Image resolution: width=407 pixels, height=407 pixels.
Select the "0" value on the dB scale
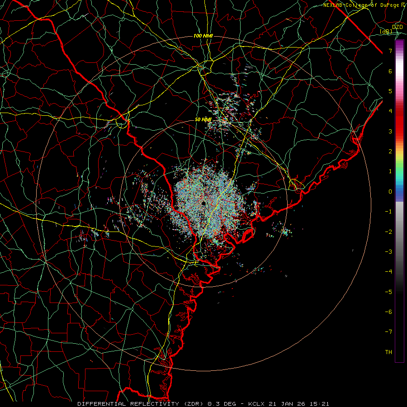tap(390, 192)
